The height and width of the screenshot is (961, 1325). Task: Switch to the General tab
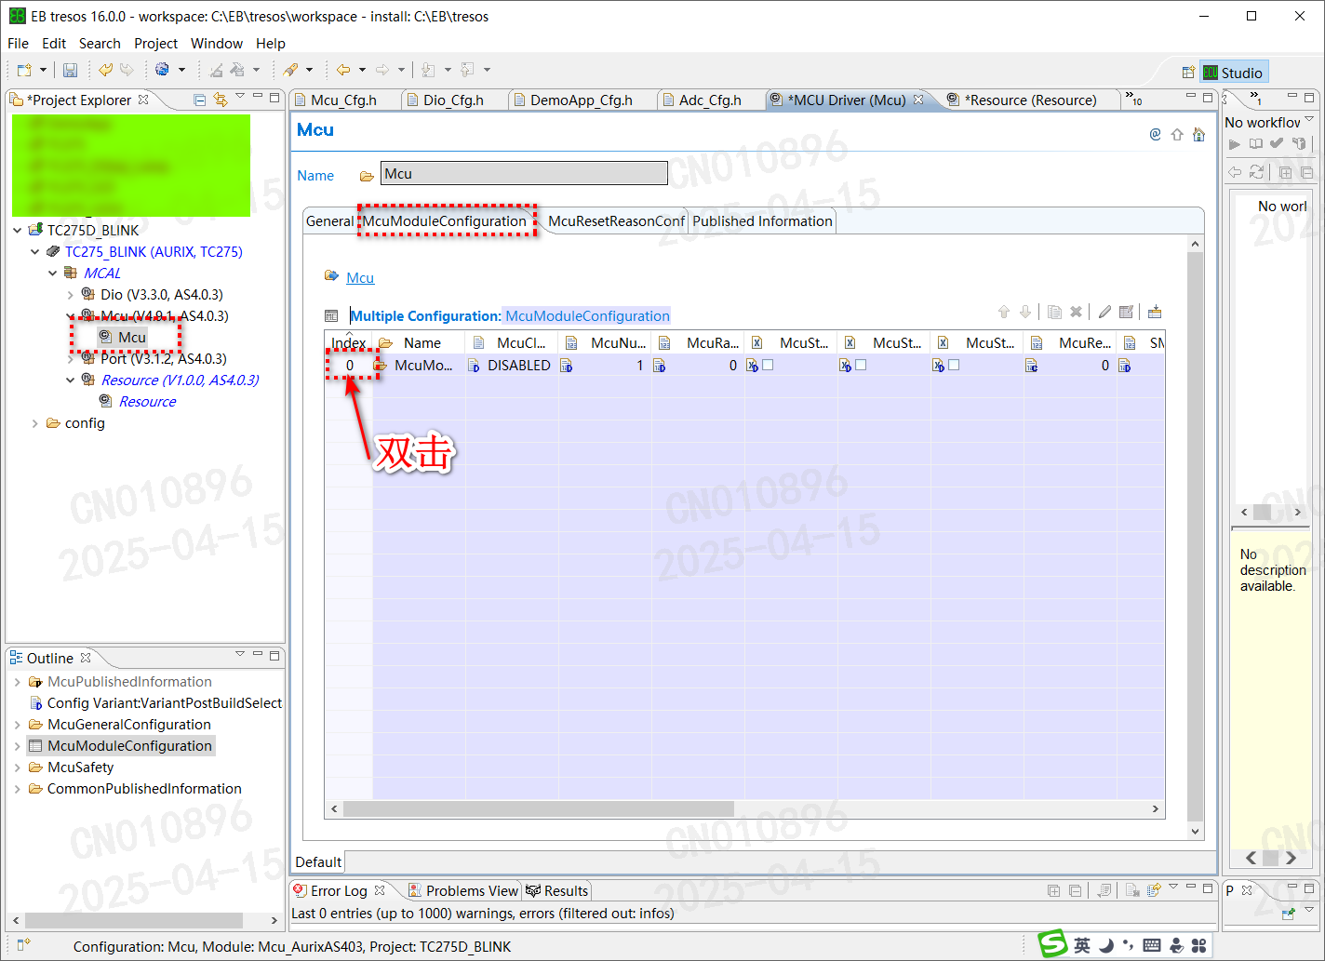pyautogui.click(x=329, y=221)
